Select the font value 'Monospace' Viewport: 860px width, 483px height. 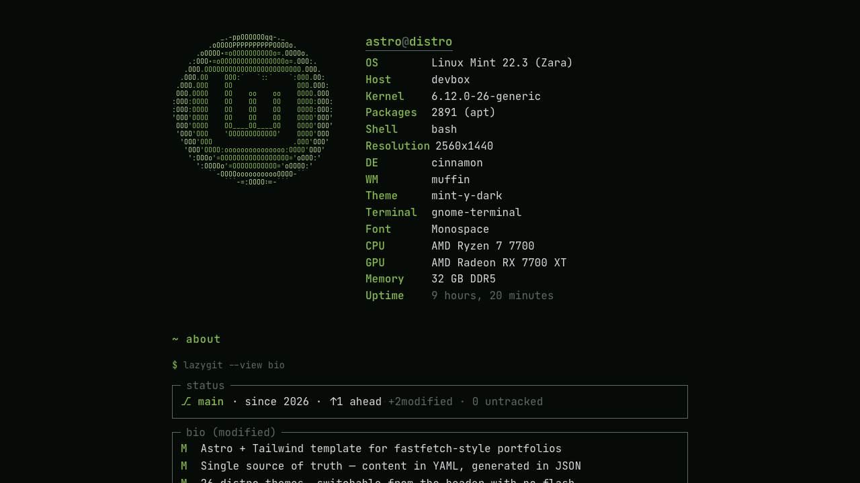coord(460,229)
